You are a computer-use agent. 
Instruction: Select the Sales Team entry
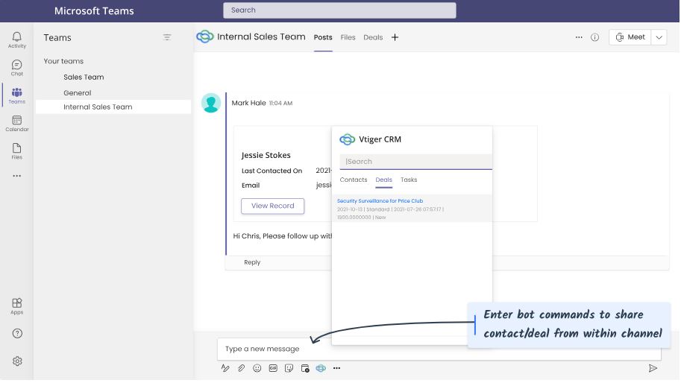click(84, 77)
